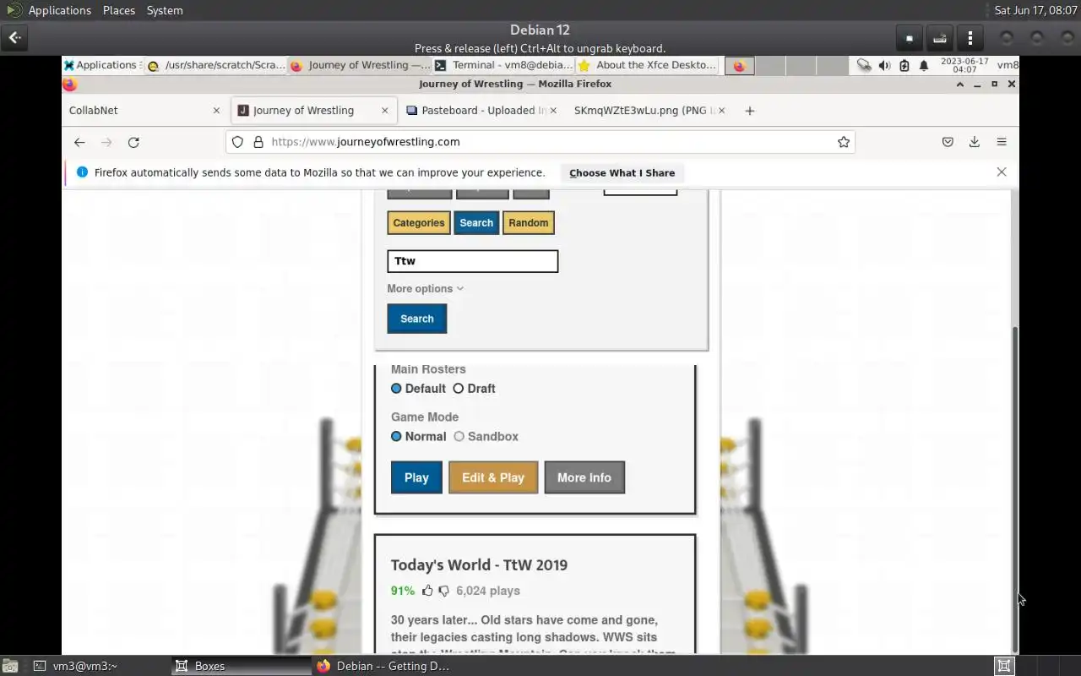Click the Firefox URL address bar
The width and height of the screenshot is (1081, 676).
pos(540,142)
